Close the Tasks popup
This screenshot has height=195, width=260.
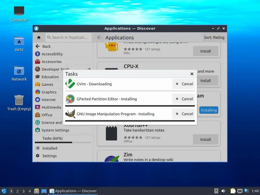point(192,74)
